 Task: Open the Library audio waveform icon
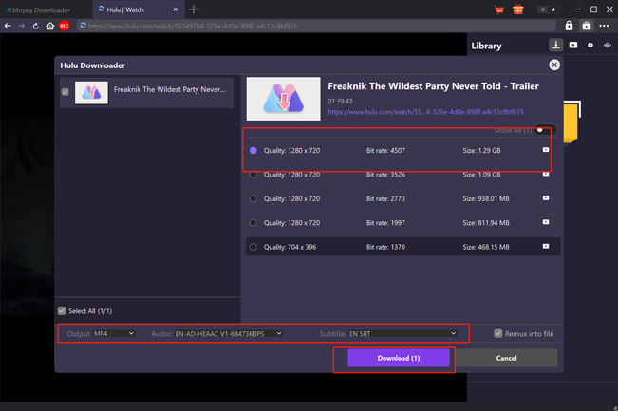(607, 46)
